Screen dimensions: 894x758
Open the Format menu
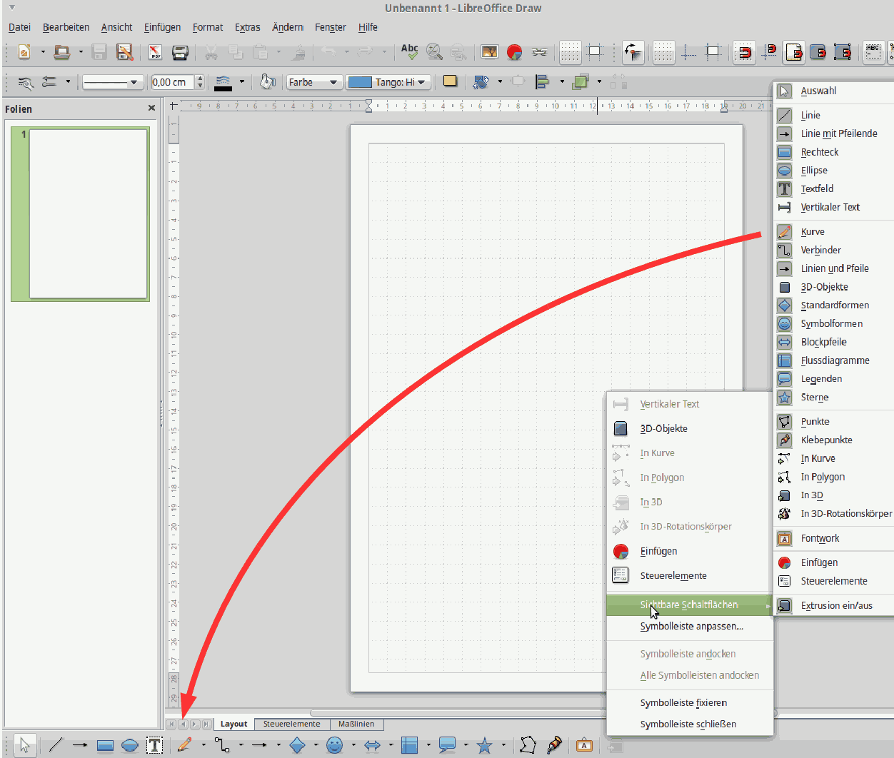coord(208,27)
